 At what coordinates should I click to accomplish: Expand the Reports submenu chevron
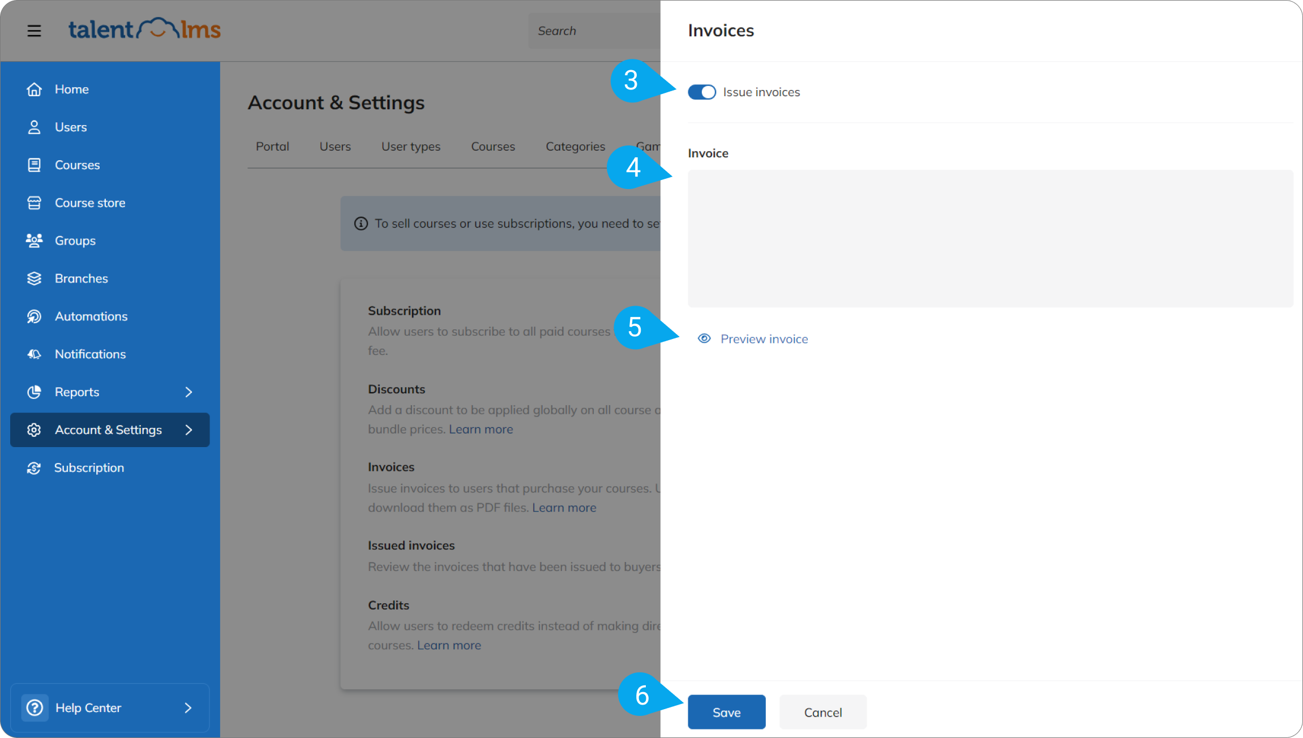point(189,392)
